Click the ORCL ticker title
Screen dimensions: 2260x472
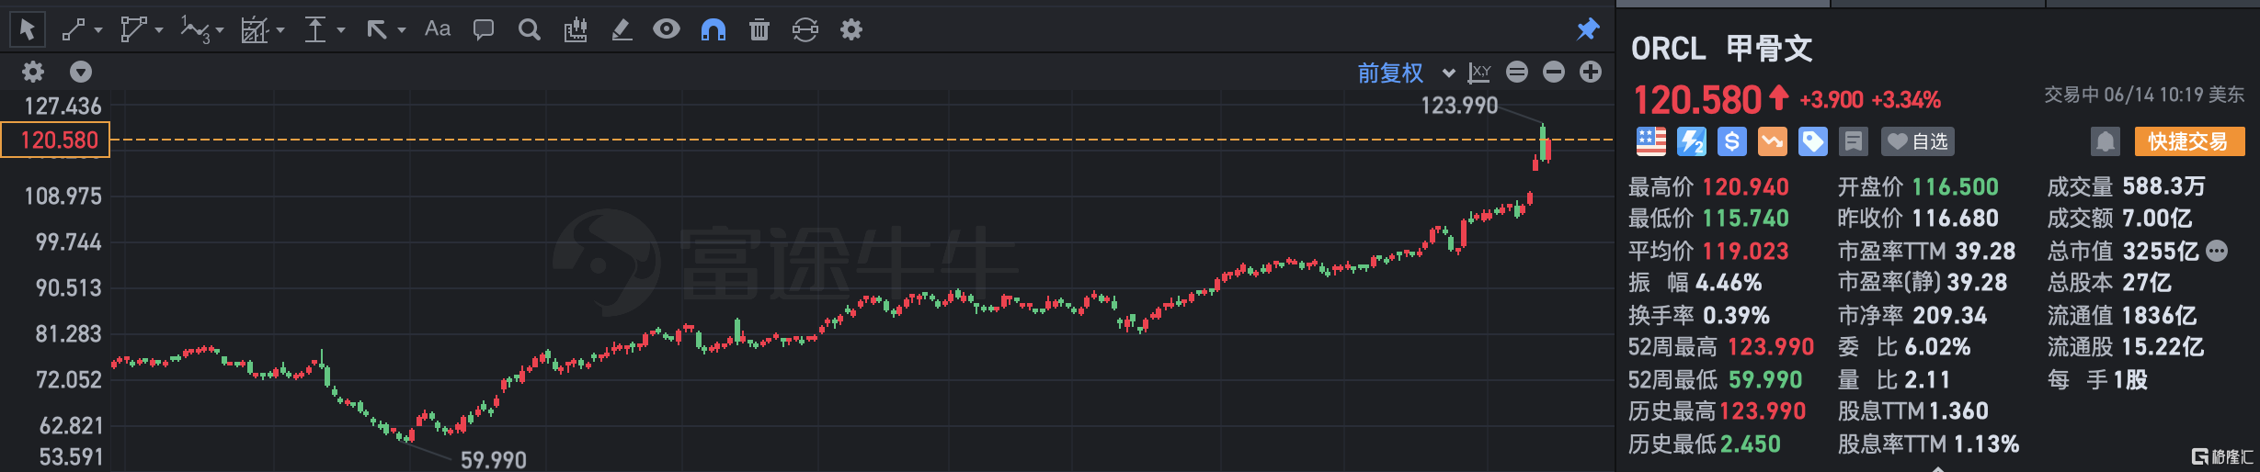click(x=1668, y=49)
